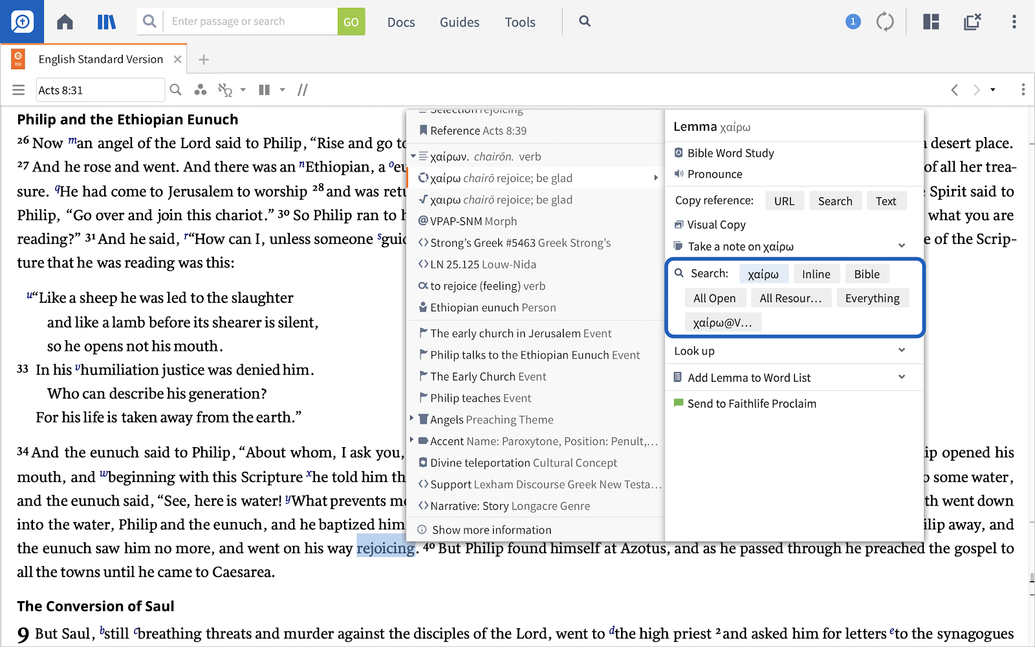Screen dimensions: 1035x647
Task: Open the Guides menu
Action: pos(459,22)
